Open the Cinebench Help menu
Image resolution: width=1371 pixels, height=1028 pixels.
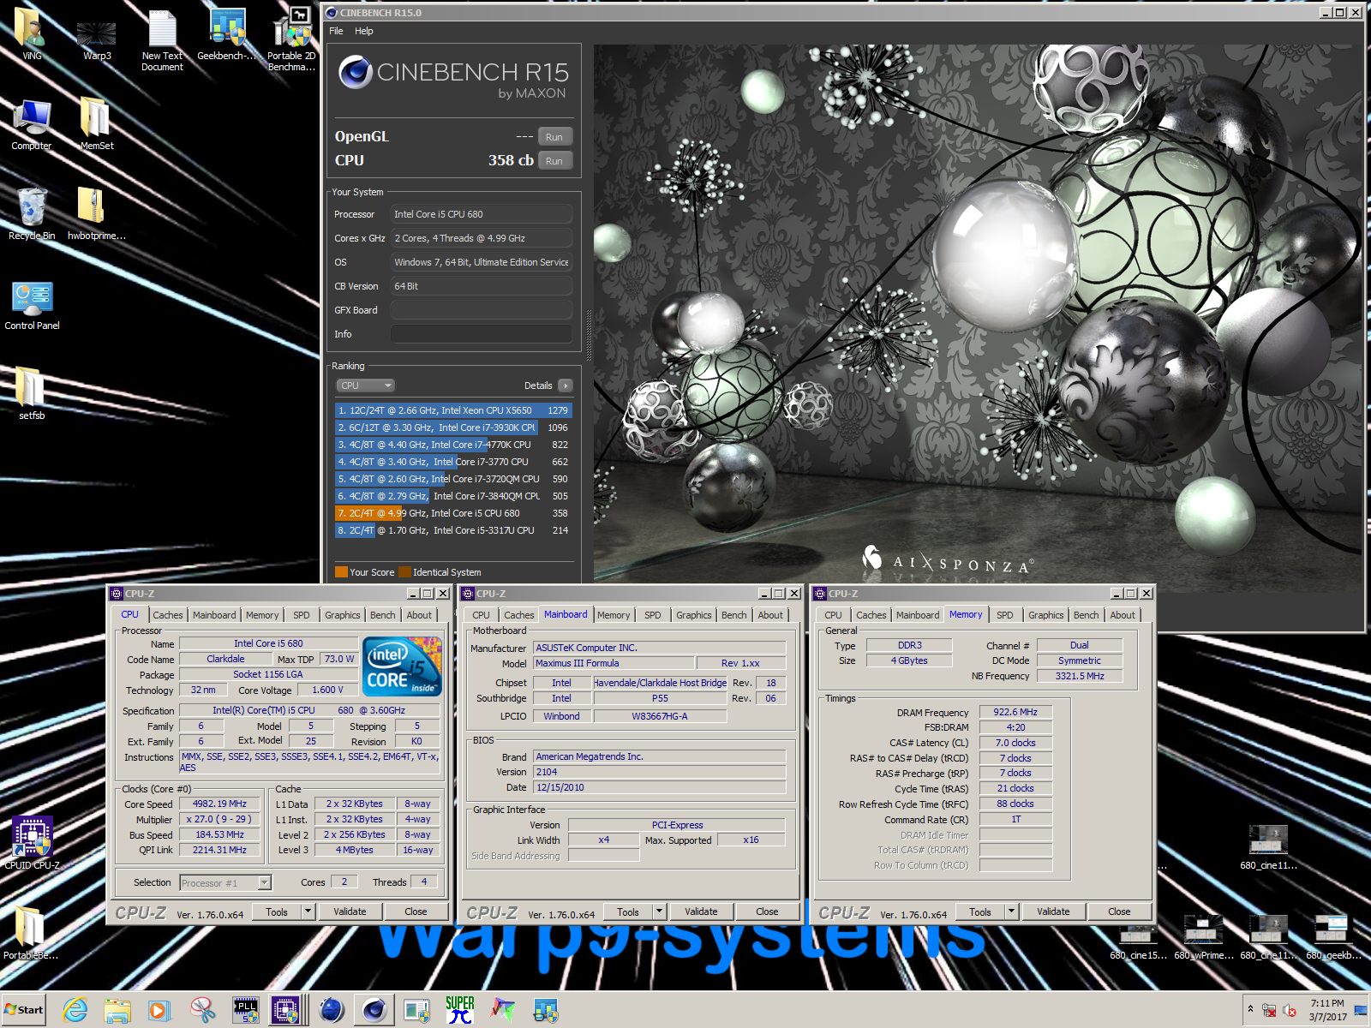pos(364,31)
